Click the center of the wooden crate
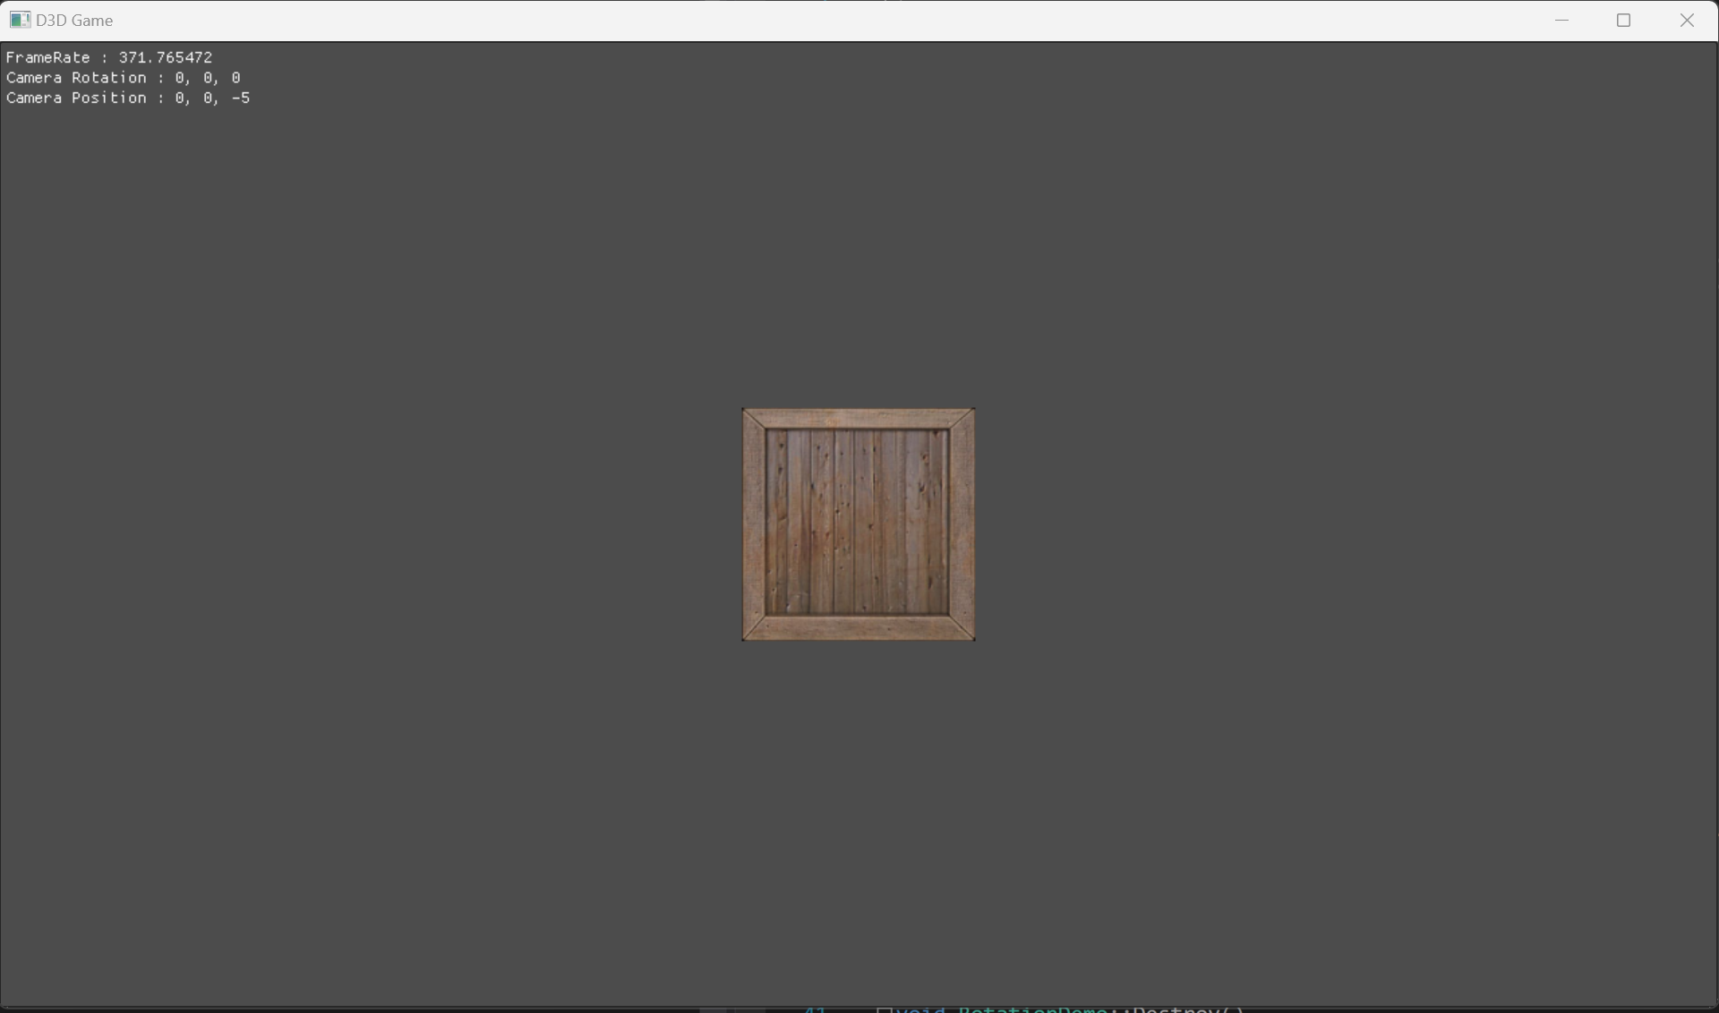This screenshot has height=1013, width=1719. (x=859, y=524)
